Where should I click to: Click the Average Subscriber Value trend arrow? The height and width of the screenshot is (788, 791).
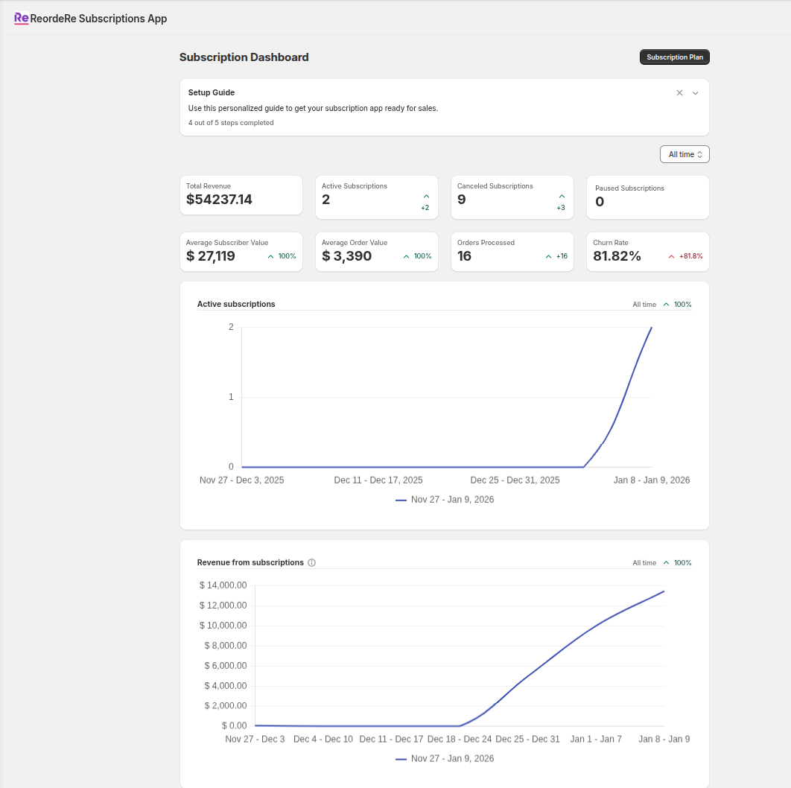pyautogui.click(x=271, y=256)
